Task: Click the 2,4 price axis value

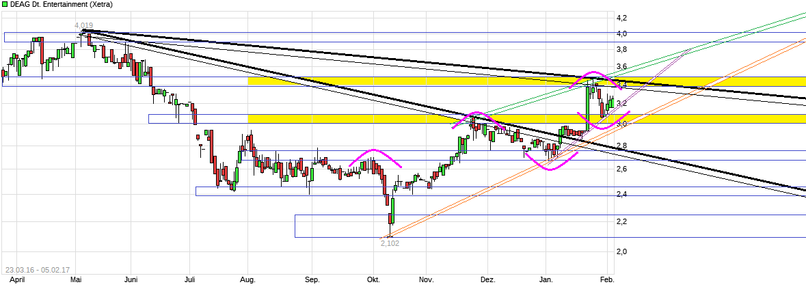Action: point(621,194)
